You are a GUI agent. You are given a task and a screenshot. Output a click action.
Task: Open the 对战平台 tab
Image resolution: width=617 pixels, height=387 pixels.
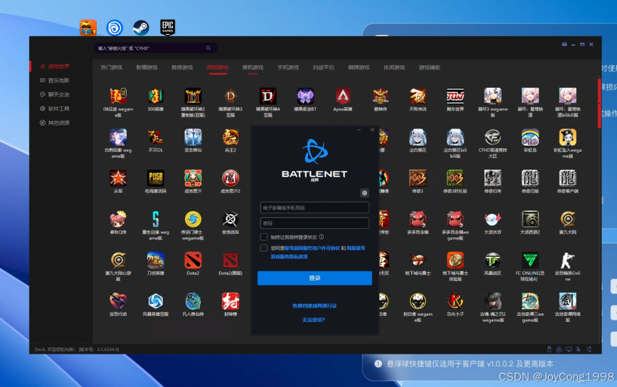pos(323,68)
